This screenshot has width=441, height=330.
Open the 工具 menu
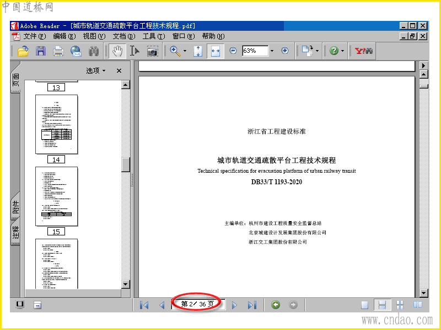pyautogui.click(x=154, y=36)
